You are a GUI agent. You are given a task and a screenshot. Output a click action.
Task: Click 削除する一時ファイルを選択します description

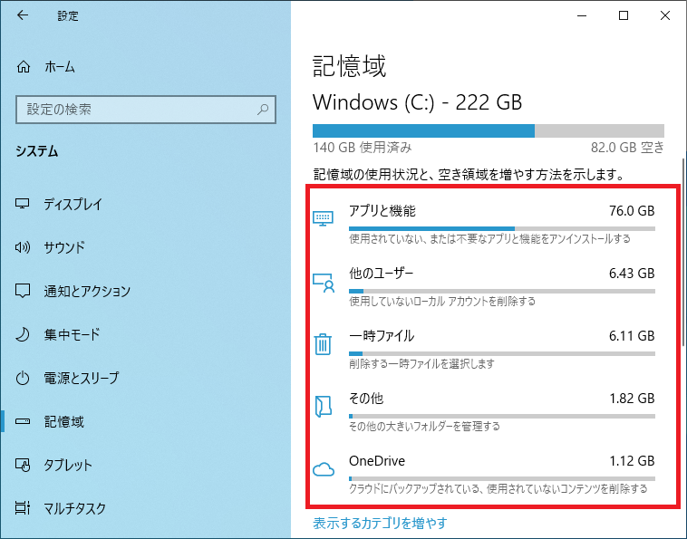point(421,364)
